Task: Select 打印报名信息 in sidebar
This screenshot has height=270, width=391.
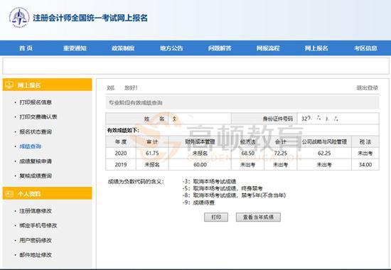Action: (x=36, y=102)
